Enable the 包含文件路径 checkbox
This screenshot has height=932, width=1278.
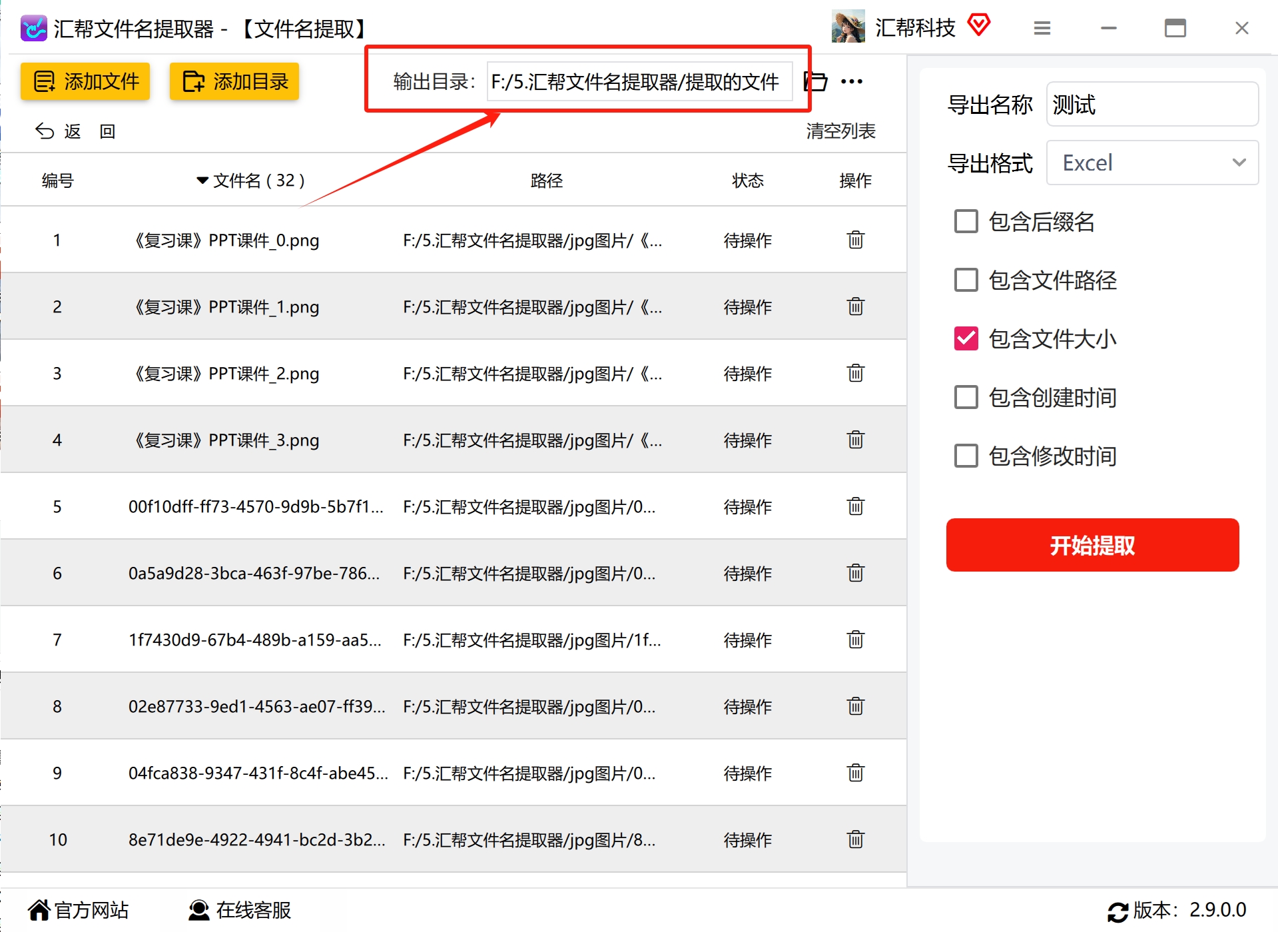pos(966,280)
